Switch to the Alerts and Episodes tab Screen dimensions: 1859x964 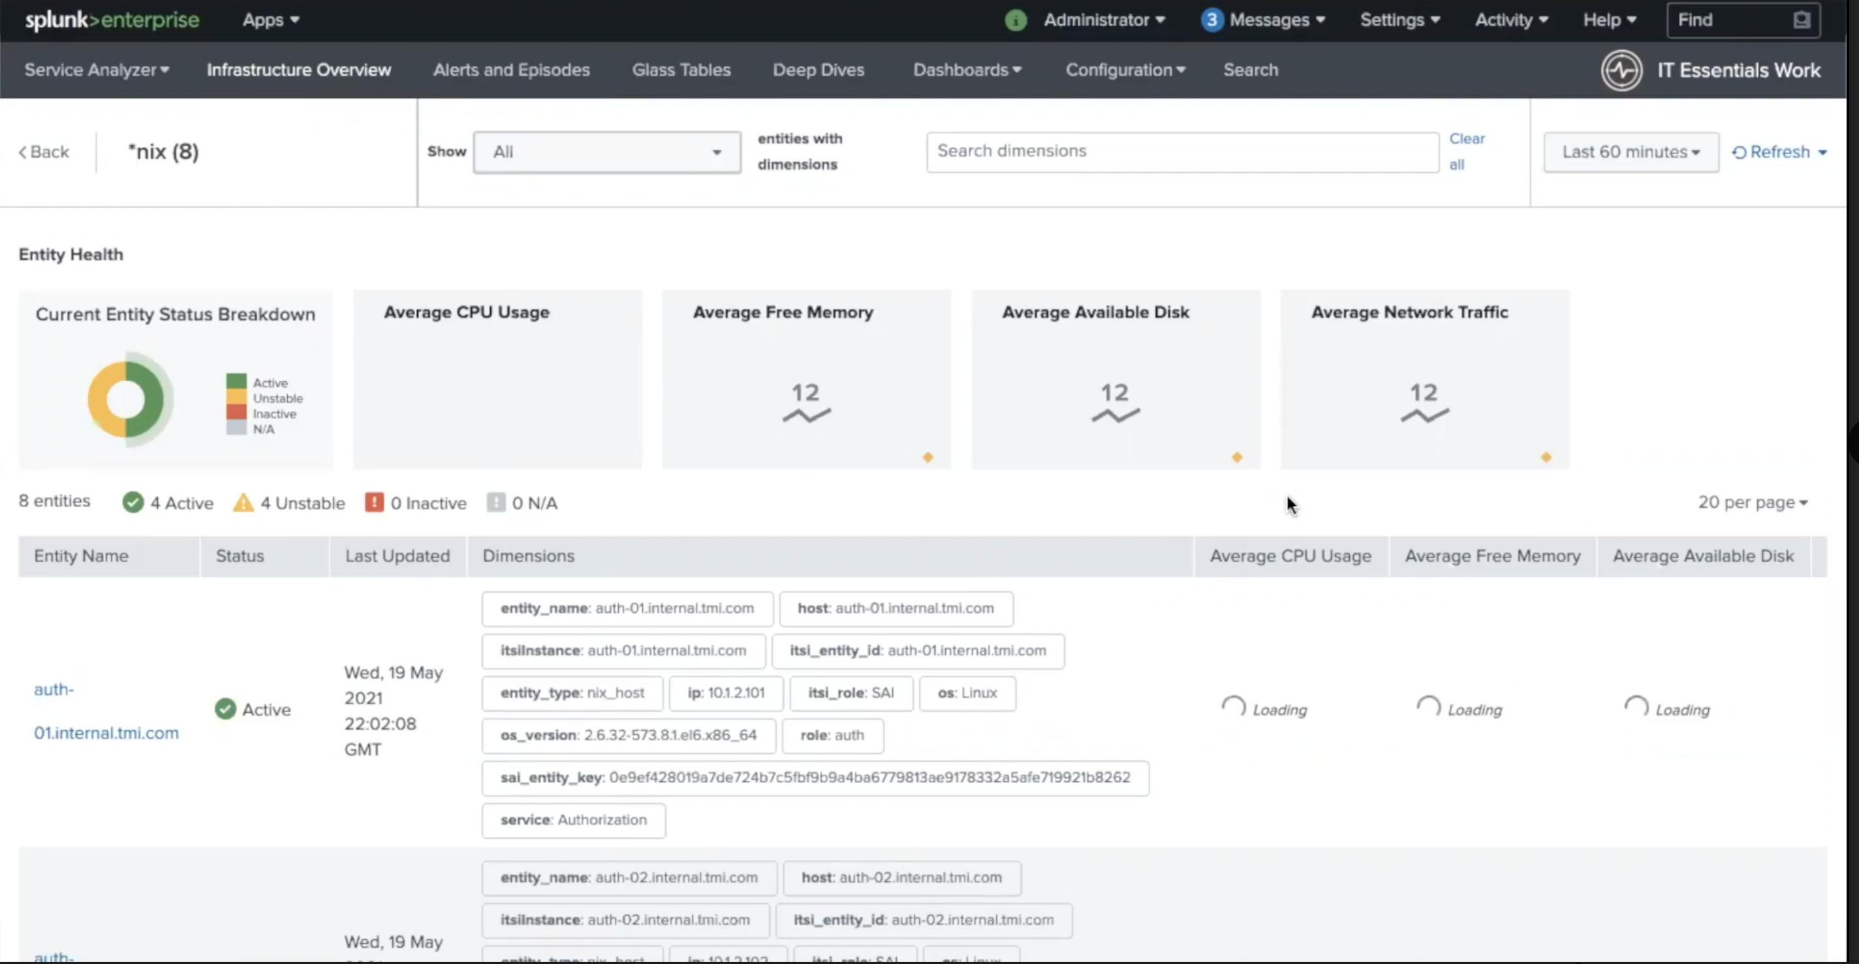click(x=511, y=69)
